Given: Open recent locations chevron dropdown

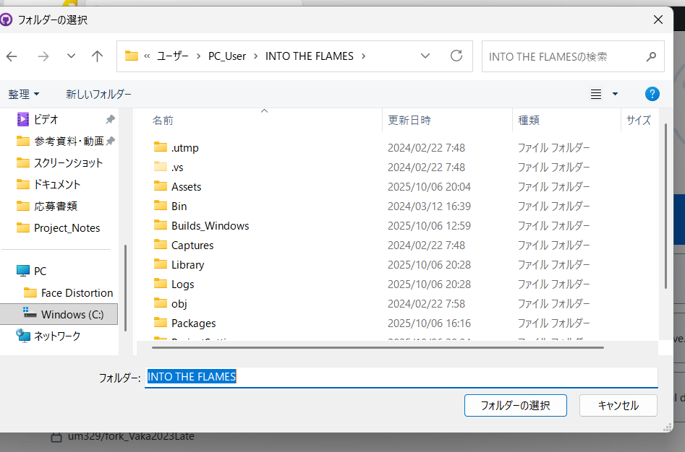Looking at the screenshot, I should click(x=71, y=56).
